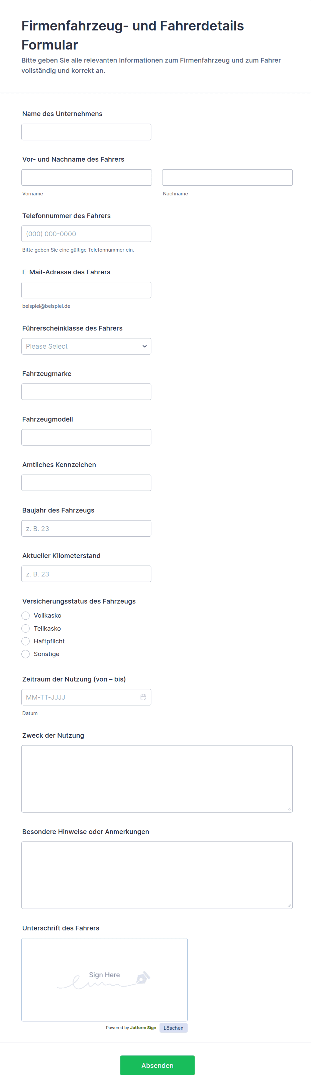
Task: Click the pen icon in signature pad
Action: (x=143, y=977)
